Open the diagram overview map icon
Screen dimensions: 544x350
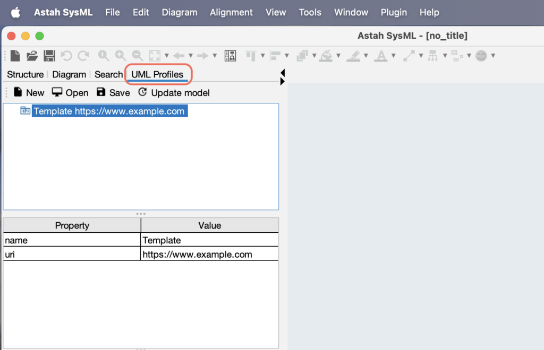[231, 55]
